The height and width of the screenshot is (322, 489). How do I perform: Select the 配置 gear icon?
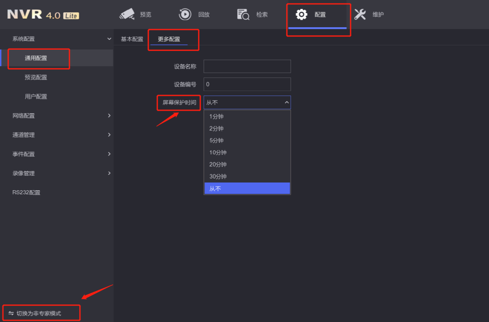click(302, 14)
